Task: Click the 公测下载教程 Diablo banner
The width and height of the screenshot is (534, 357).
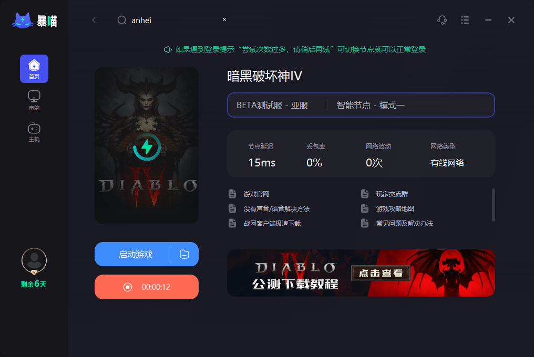Action: tap(361, 273)
